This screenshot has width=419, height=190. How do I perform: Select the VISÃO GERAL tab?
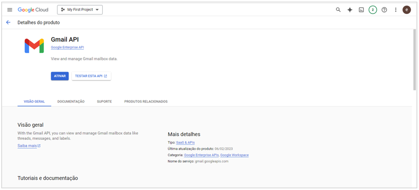[34, 102]
